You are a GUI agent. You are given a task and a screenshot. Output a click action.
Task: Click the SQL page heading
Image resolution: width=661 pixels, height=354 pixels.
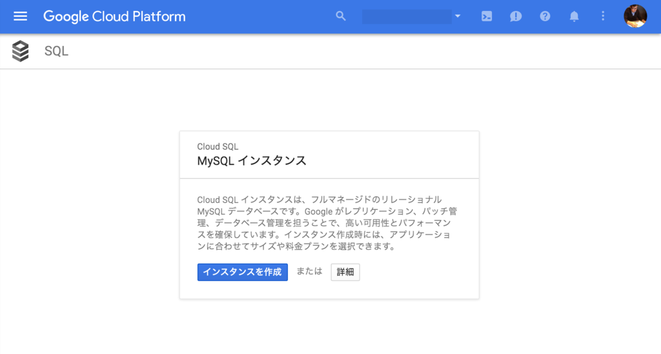(56, 51)
